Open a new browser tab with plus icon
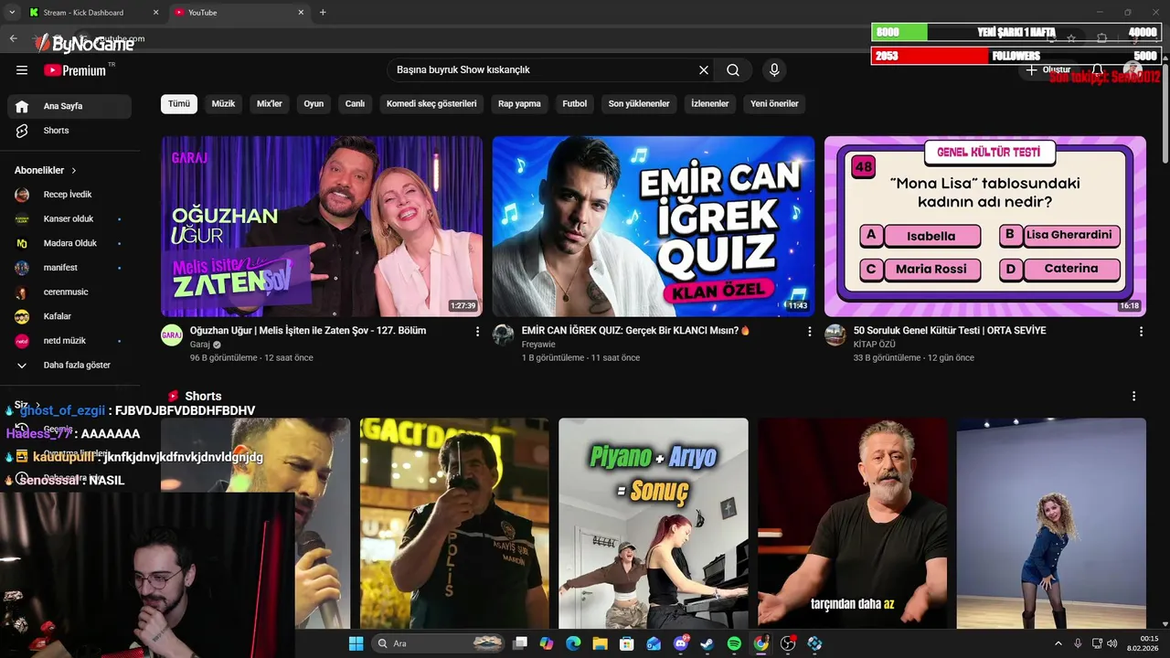 click(323, 13)
